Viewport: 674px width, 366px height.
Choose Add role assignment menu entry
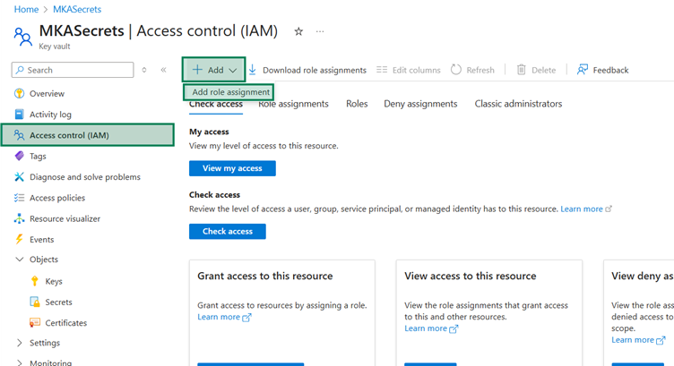tap(231, 92)
